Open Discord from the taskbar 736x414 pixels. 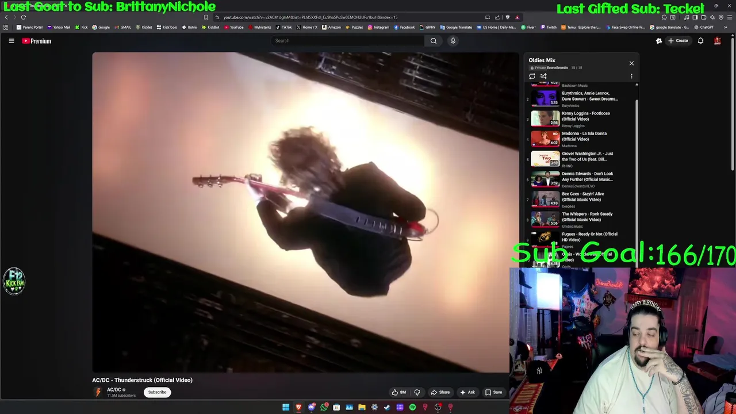point(312,407)
